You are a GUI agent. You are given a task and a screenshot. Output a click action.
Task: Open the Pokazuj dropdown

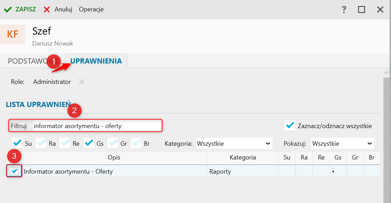[342, 143]
